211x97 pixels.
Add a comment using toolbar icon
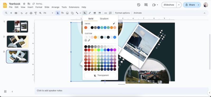click(x=110, y=13)
